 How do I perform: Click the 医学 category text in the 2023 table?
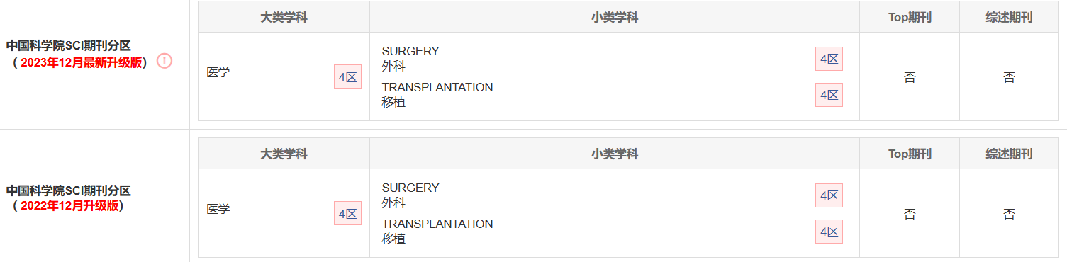pos(218,72)
